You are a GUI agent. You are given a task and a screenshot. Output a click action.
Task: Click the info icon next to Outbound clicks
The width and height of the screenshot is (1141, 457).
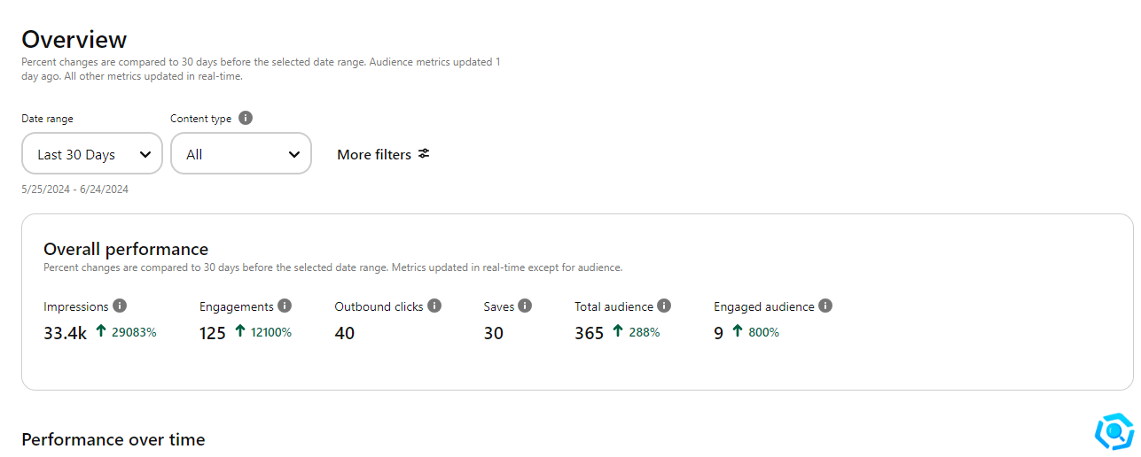[x=434, y=306]
